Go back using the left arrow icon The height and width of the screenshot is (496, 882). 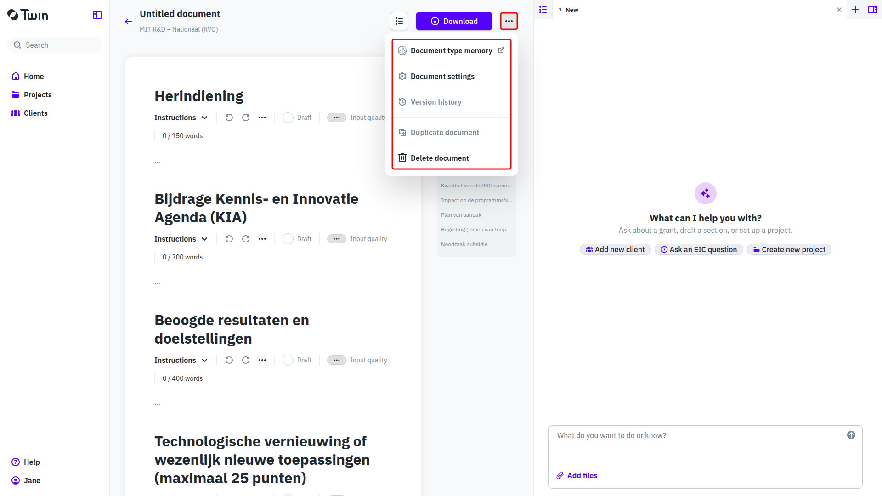pyautogui.click(x=129, y=22)
